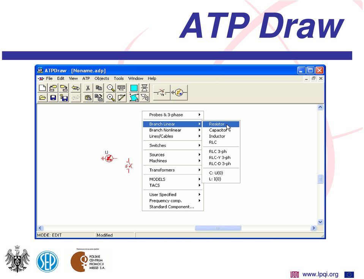Screen dimensions: 364x279
Task: Click the edit text pencil icon
Action: tap(121, 97)
